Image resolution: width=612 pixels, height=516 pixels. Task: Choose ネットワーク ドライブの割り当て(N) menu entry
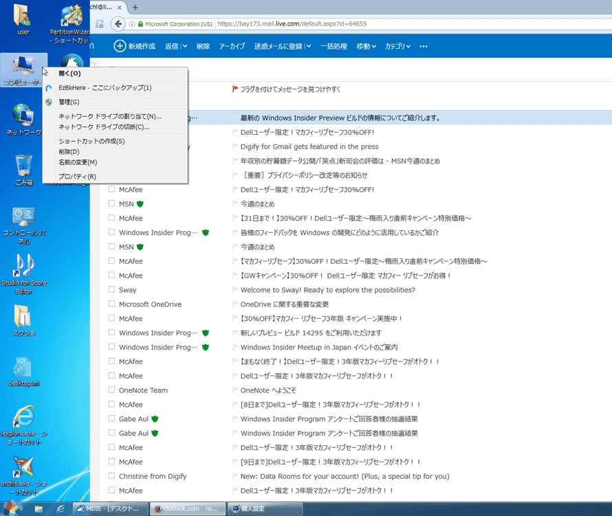pyautogui.click(x=115, y=116)
